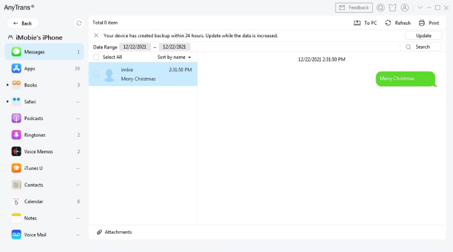Click the Refresh toolbar button
This screenshot has width=453, height=252.
398,23
